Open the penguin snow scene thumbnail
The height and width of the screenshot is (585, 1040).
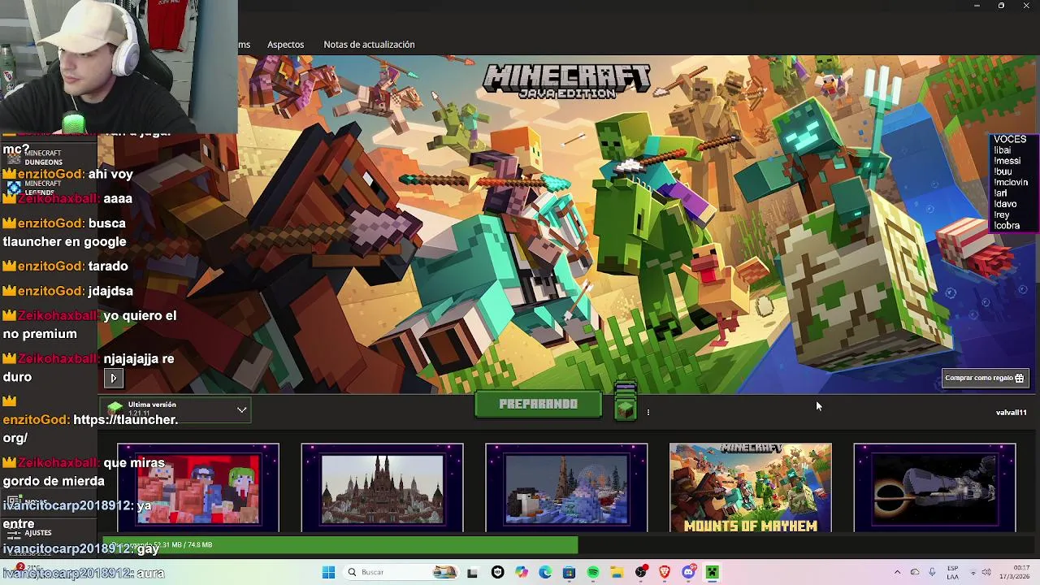pos(566,487)
